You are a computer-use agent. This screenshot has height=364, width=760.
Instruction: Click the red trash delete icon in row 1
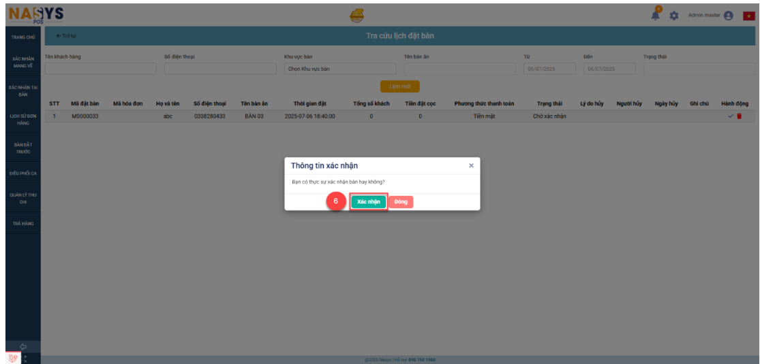(x=740, y=116)
